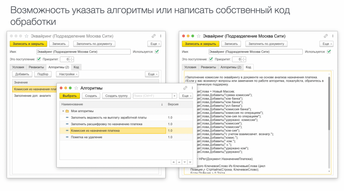This screenshot has height=191, width=344.
Task: Switch to Реквизиты tab in left window
Action: 36,67
